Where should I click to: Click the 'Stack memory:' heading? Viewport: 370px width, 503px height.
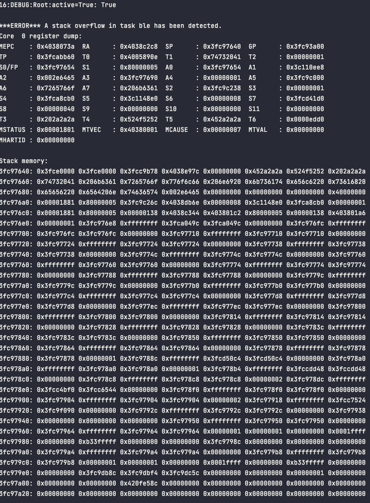24,161
